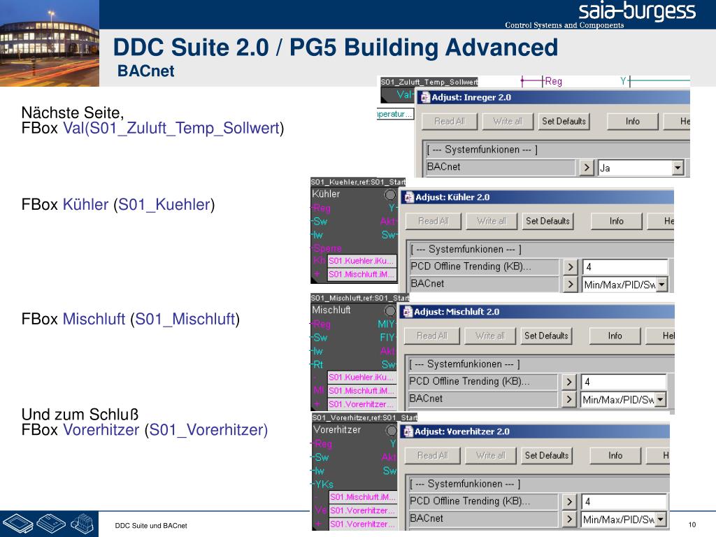The height and width of the screenshot is (537, 716).
Task: Select S01.Vorerhitzer... reference in Mischluft FBox
Action: pyautogui.click(x=361, y=405)
